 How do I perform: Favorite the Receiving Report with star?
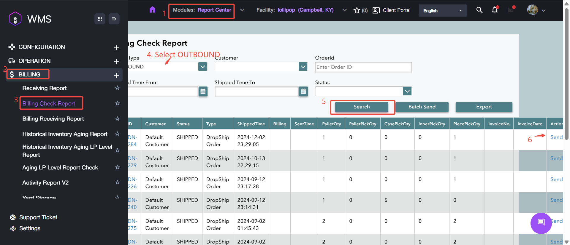[117, 88]
